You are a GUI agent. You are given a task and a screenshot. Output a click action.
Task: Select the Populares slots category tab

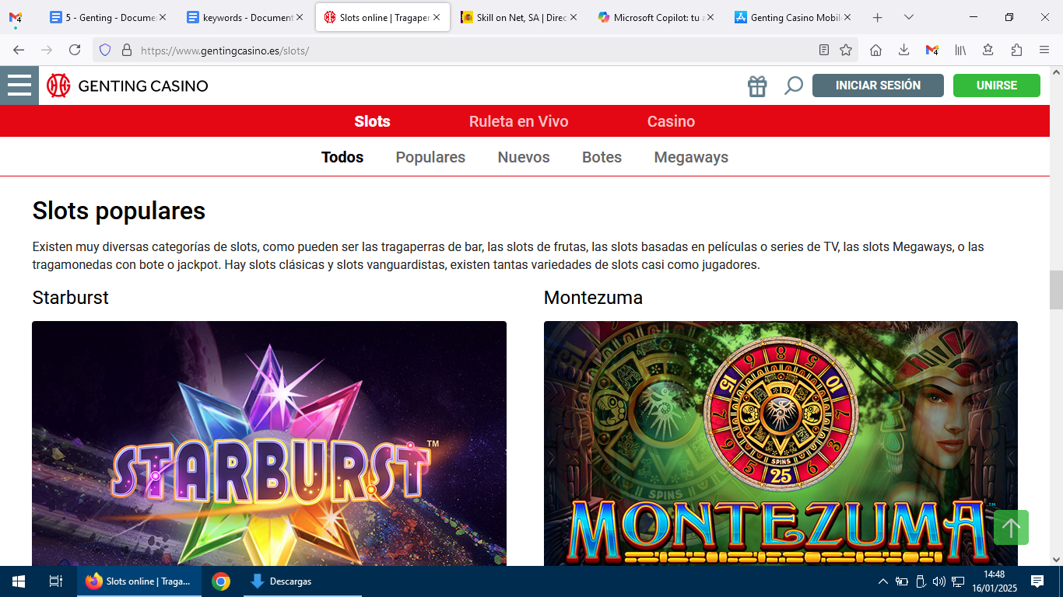430,157
